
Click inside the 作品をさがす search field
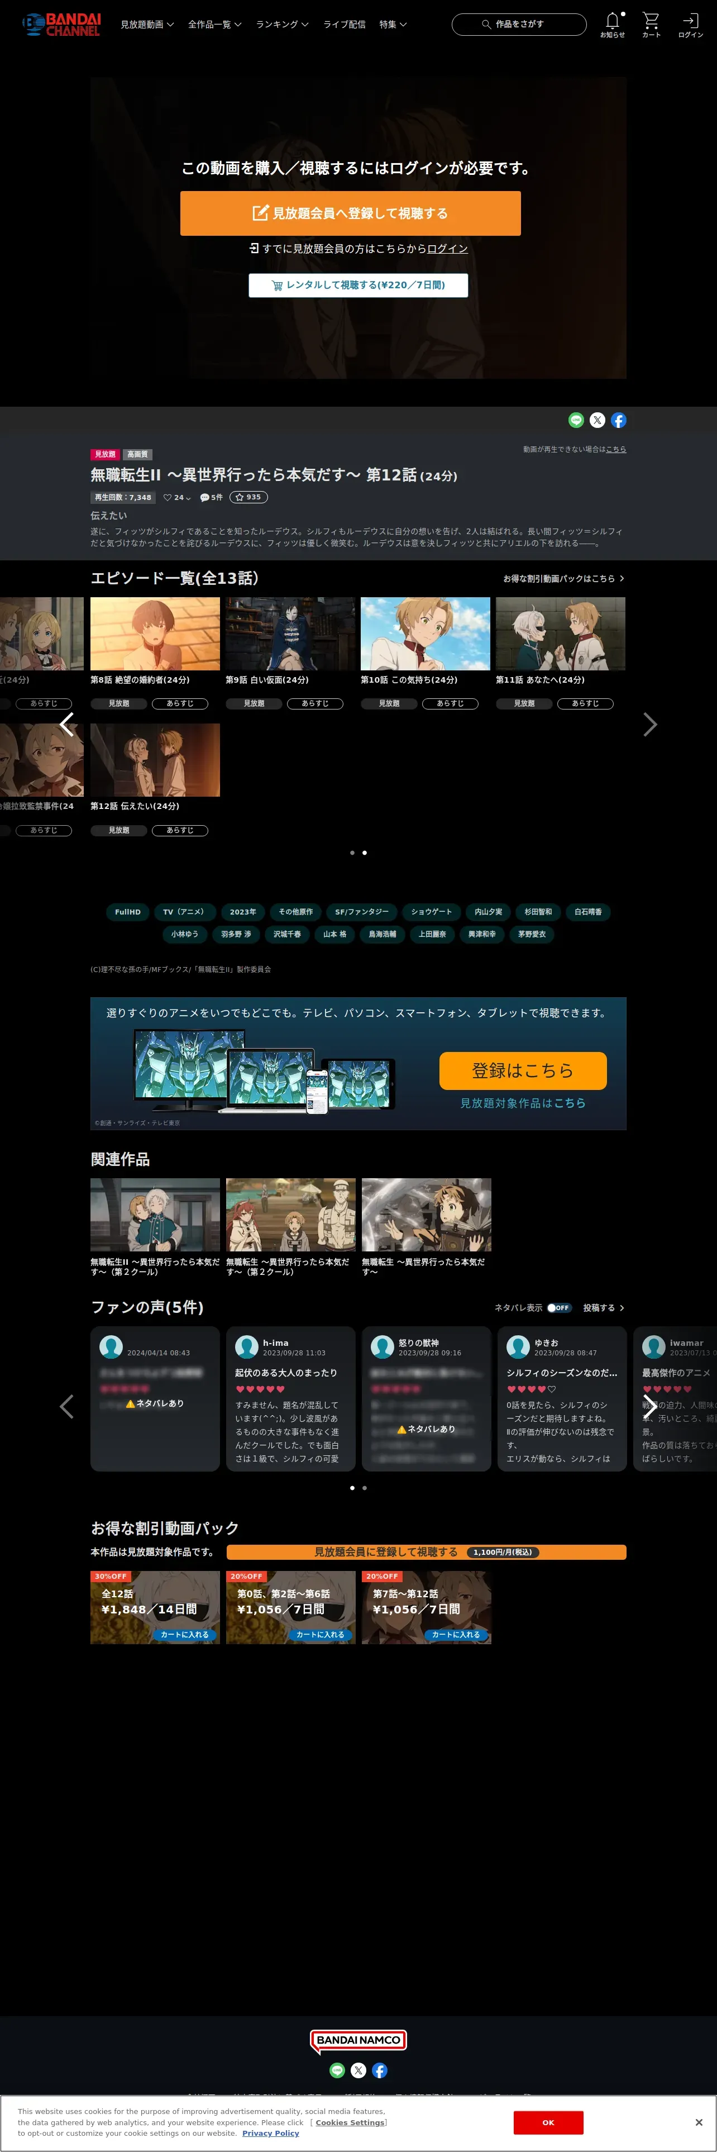point(519,24)
